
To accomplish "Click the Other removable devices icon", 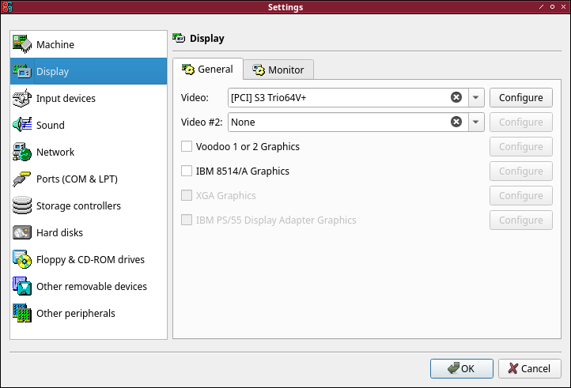I will [22, 286].
